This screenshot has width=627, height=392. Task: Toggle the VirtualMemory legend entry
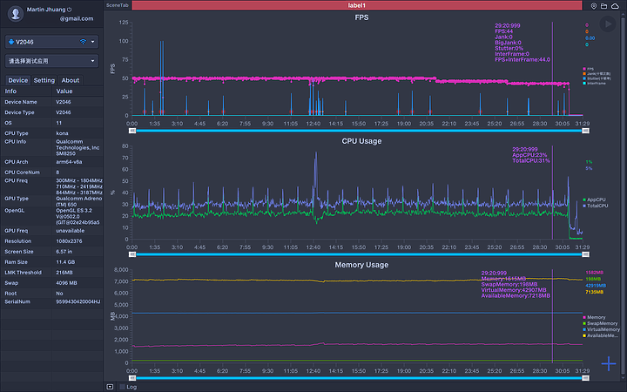(601, 329)
